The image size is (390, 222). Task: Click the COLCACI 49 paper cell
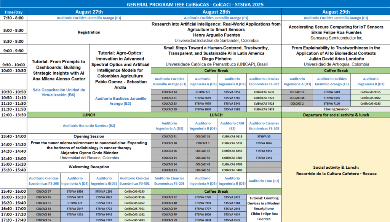tap(169, 214)
